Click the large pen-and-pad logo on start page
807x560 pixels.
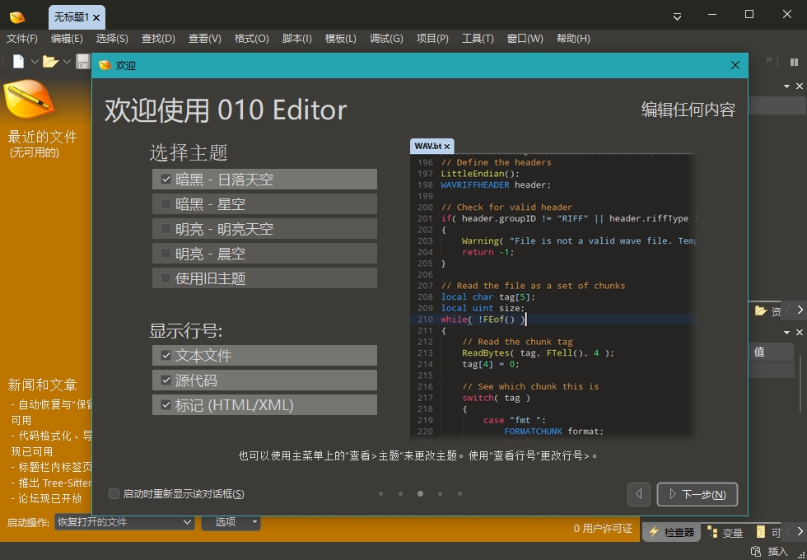pyautogui.click(x=29, y=98)
